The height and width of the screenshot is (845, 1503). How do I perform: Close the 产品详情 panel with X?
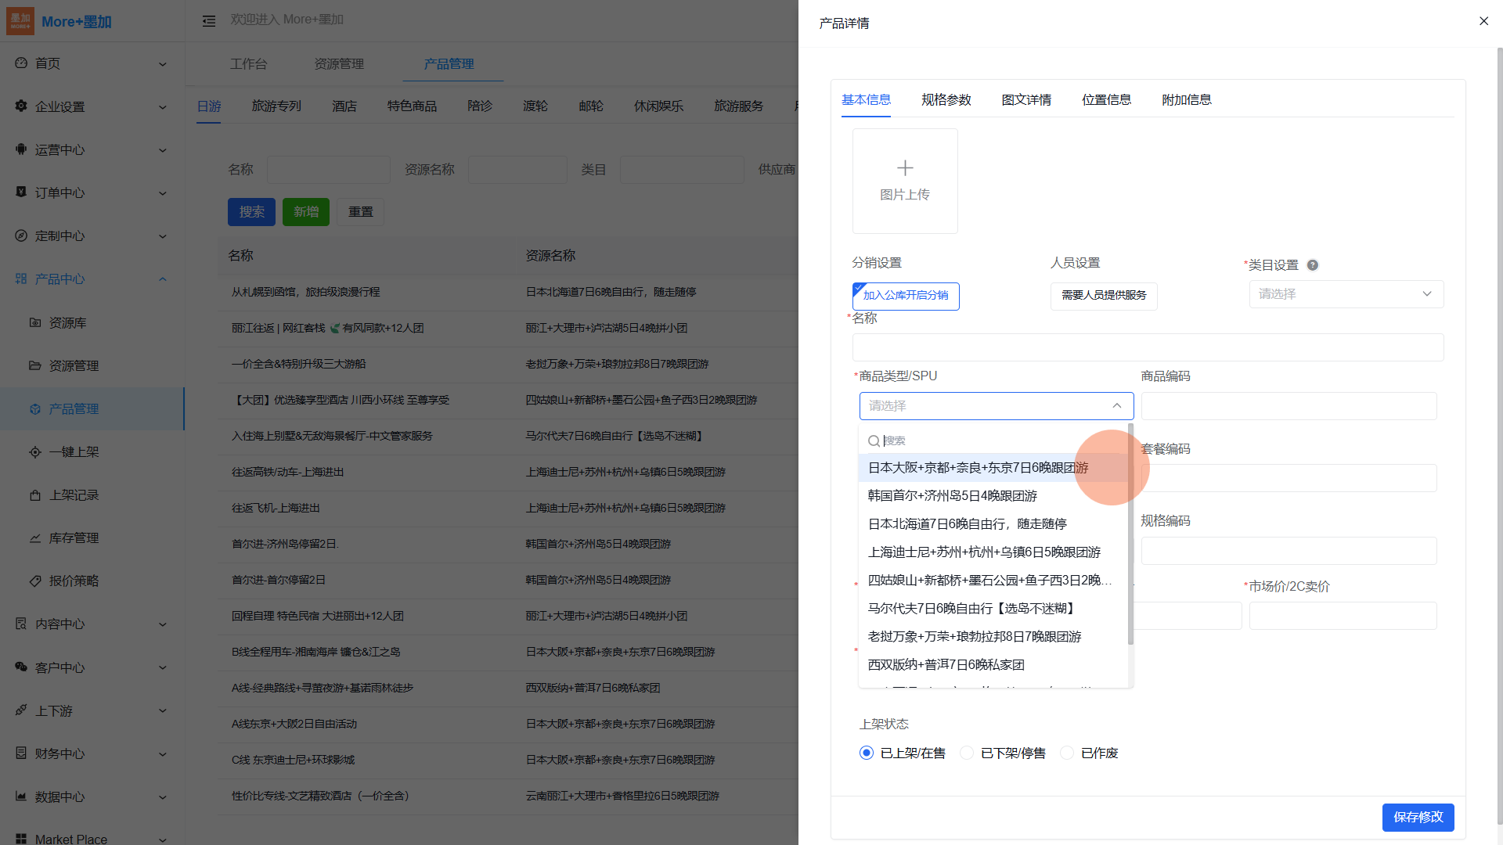tap(1483, 21)
